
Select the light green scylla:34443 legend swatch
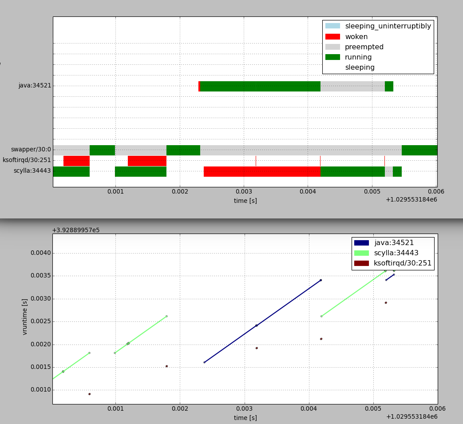click(x=361, y=253)
